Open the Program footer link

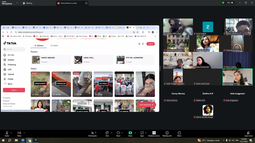pyautogui.click(x=6, y=101)
